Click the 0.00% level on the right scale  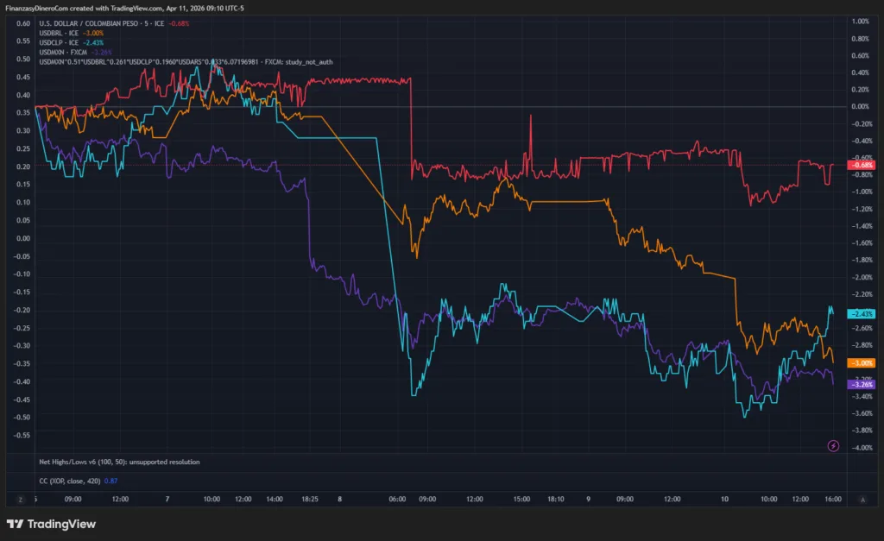coord(860,106)
